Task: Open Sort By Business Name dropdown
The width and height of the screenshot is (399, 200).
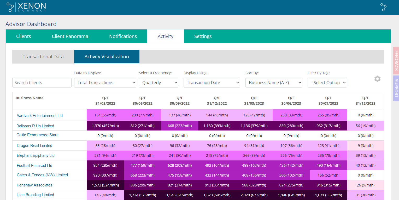Action: (x=274, y=83)
